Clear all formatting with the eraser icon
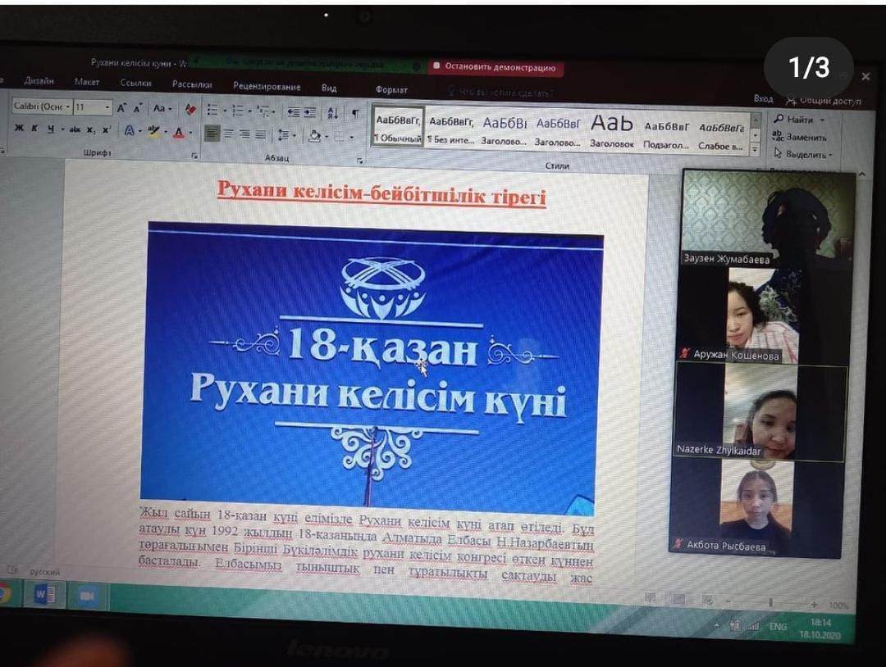Image resolution: width=886 pixels, height=667 pixels. point(190,109)
